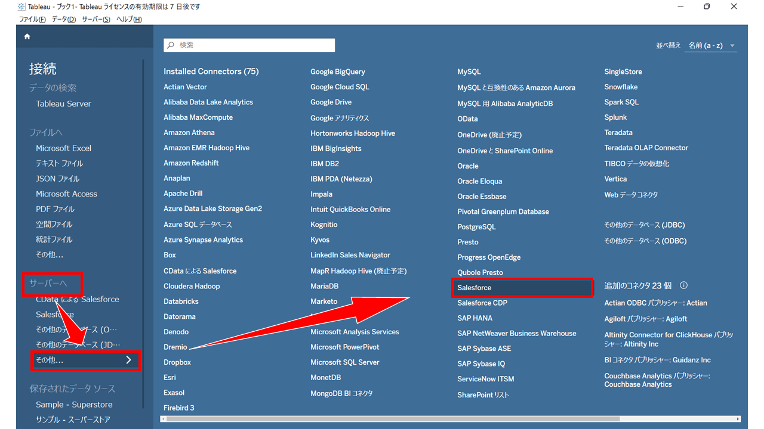This screenshot has height=429, width=764.
Task: Select JSON ファイル connection
Action: pyautogui.click(x=57, y=179)
